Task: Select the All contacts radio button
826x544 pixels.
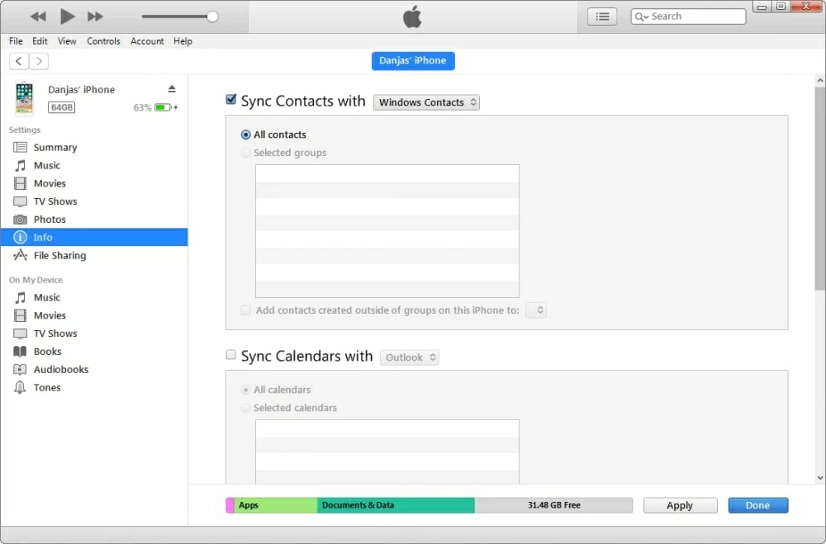Action: point(246,135)
